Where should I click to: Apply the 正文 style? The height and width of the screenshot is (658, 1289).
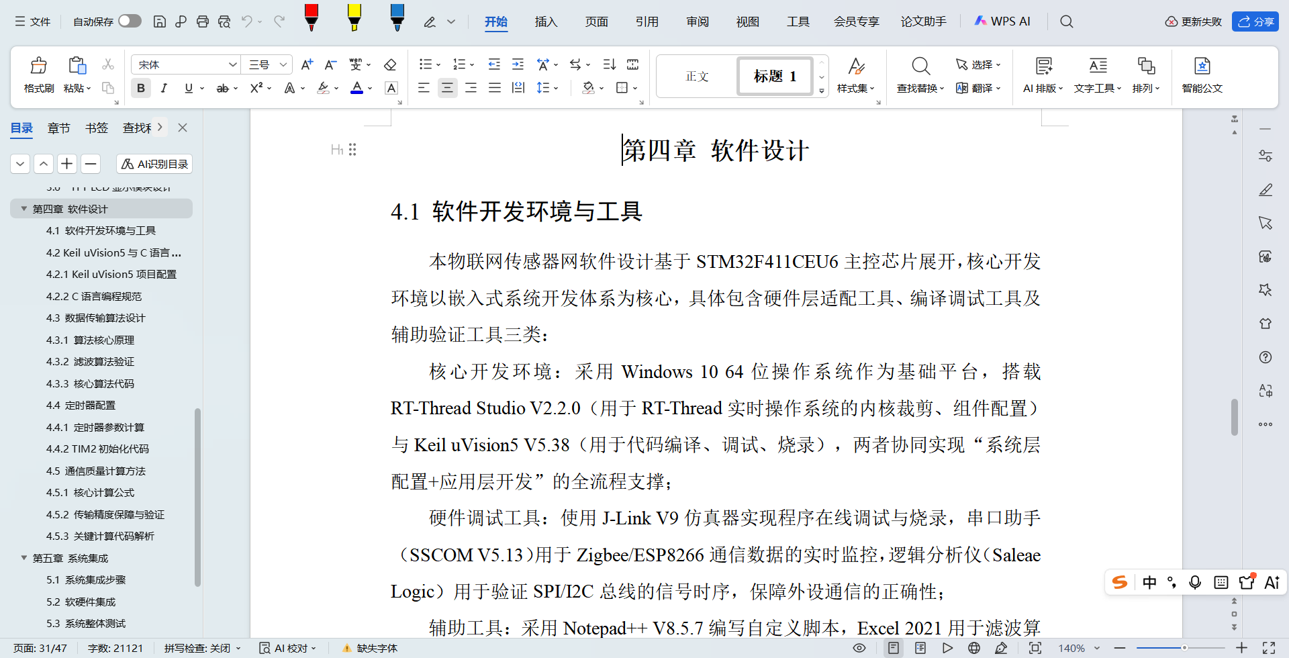coord(697,76)
